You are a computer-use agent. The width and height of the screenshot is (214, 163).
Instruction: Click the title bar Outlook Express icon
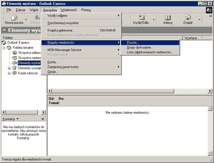click(4, 3)
